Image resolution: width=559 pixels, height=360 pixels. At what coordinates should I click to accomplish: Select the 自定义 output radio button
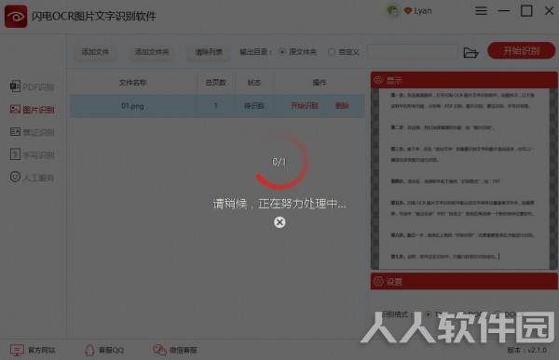pos(332,52)
